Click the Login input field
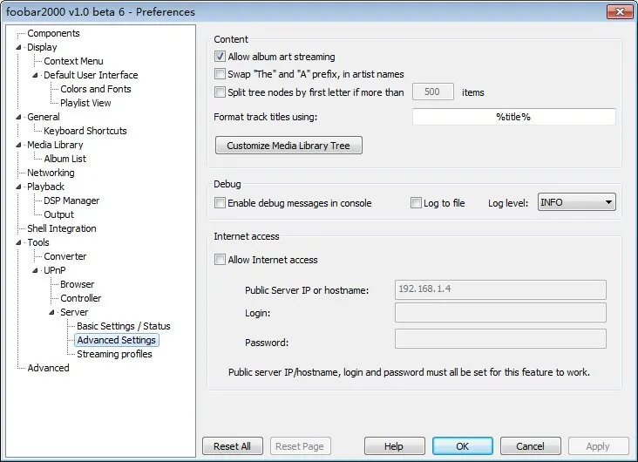The height and width of the screenshot is (462, 638). (500, 313)
